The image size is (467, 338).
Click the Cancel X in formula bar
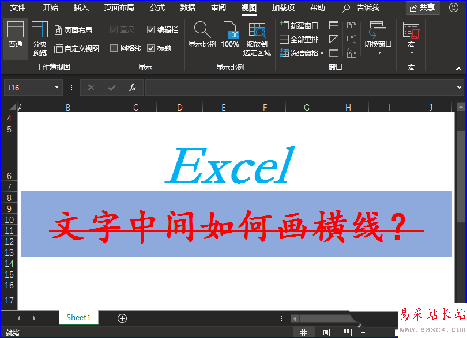tap(91, 88)
